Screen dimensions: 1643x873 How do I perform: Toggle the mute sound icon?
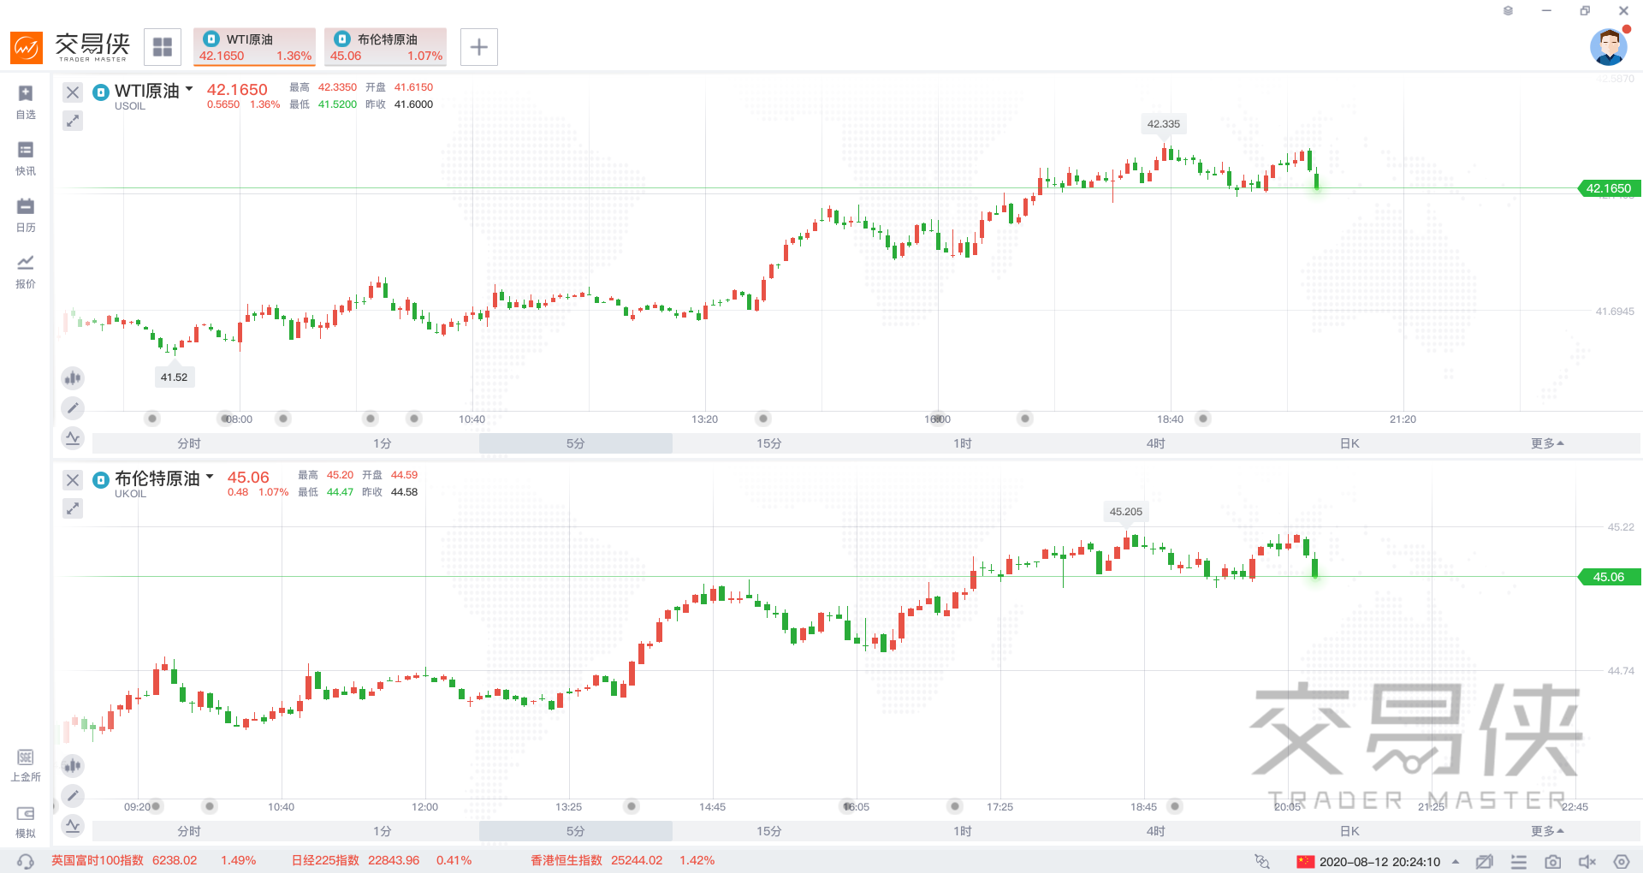(1587, 862)
